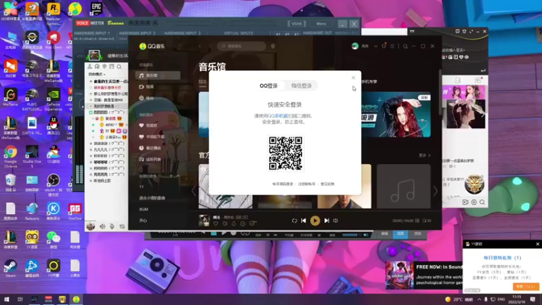Click 注册新帐号 in the login dialog
Image resolution: width=542 pixels, height=305 pixels.
point(307,184)
